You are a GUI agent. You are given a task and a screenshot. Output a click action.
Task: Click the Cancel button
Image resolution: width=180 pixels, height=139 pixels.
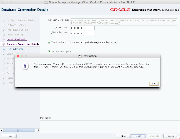(171, 136)
